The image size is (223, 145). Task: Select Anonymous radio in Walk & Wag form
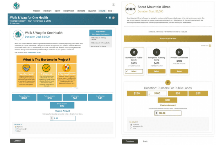click(16, 129)
